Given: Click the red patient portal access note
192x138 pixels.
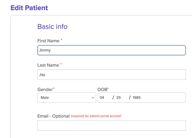Looking at the screenshot, I should (96, 116).
